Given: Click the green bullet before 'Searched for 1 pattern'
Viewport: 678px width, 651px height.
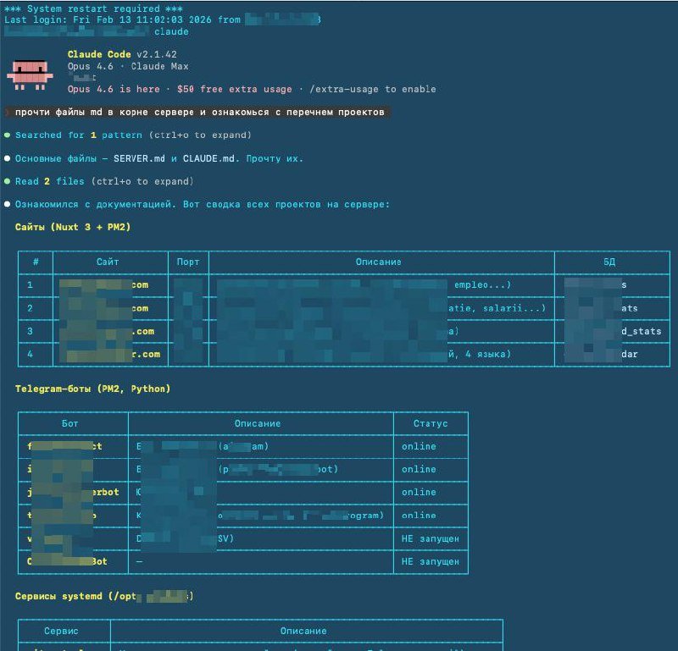Looking at the screenshot, I should (7, 135).
